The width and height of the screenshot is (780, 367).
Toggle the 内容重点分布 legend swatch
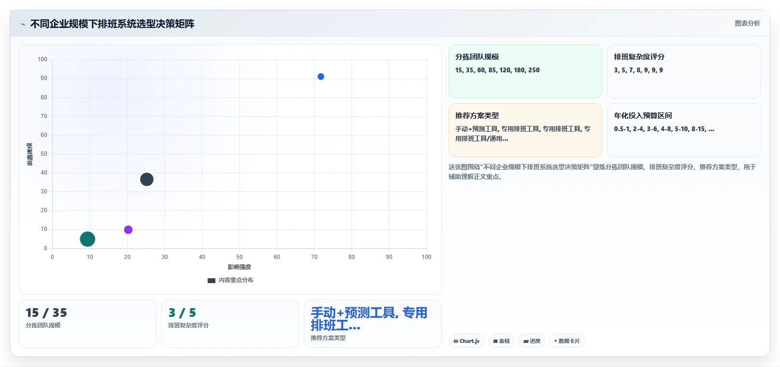212,280
